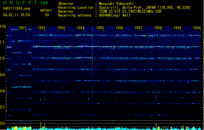Image resolution: width=204 pixels, height=130 pixels.
Task: Click the 1555 time marker
Action: coord(100,28)
